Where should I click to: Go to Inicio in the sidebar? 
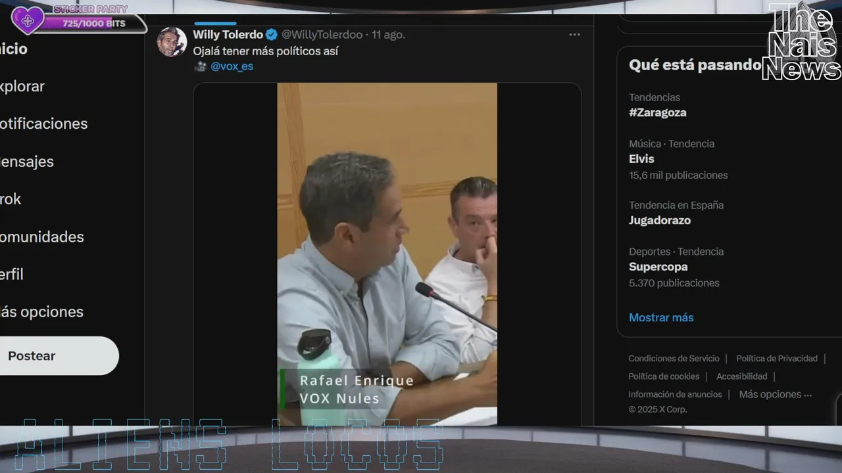tap(14, 49)
